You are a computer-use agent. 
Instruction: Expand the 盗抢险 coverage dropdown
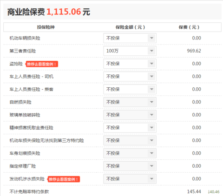[130, 64]
